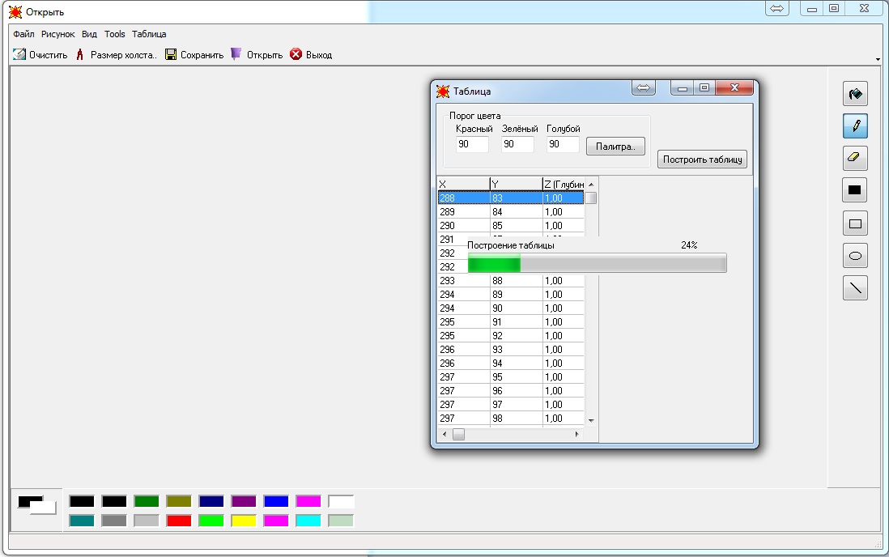889x557 pixels.
Task: Click Открыть toolbar button
Action: pos(257,55)
